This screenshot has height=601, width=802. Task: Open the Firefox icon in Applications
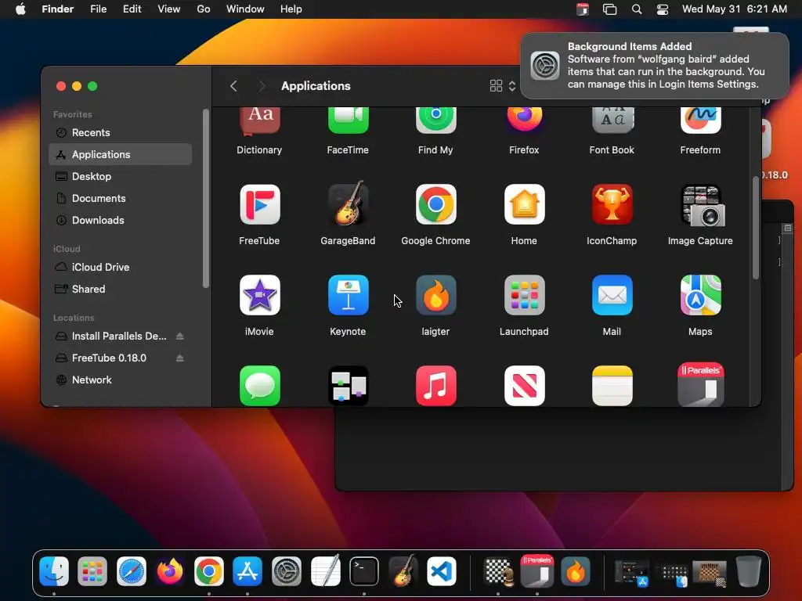click(x=524, y=121)
